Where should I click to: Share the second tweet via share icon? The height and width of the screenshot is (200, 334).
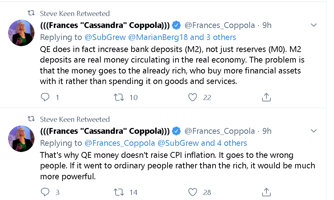tap(266, 192)
